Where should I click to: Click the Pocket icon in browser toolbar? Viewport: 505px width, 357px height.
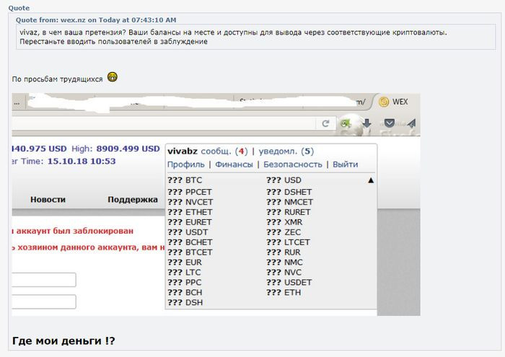point(390,123)
